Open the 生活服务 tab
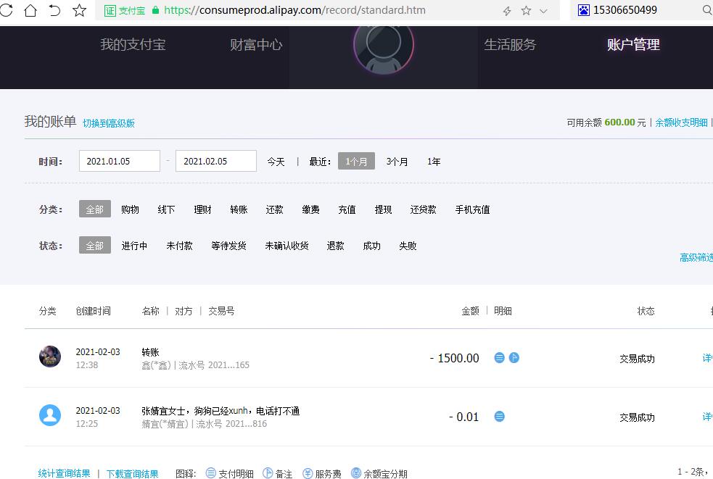The width and height of the screenshot is (713, 479). 510,44
